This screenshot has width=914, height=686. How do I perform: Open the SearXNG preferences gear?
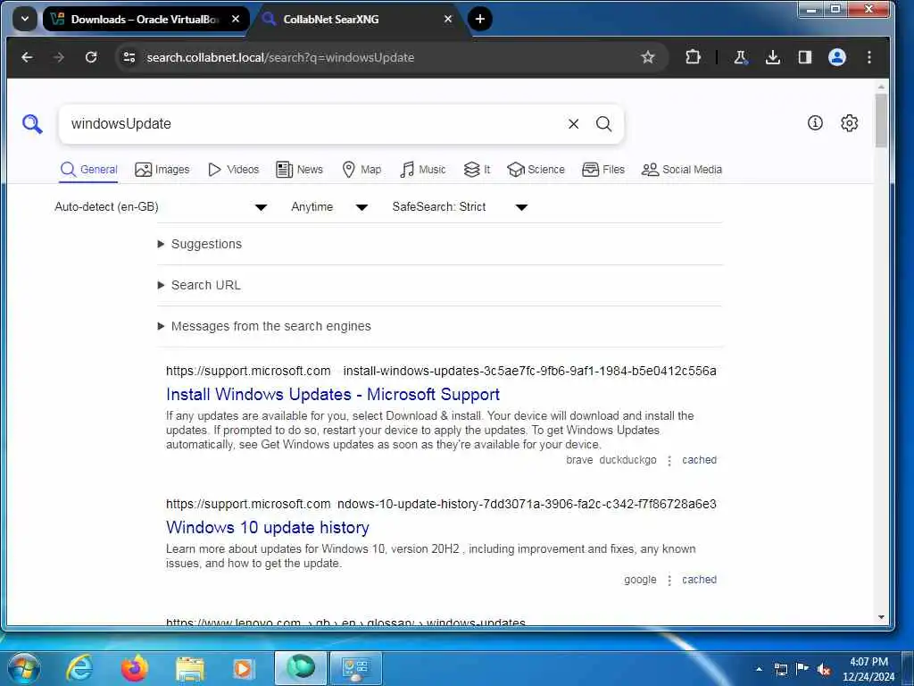click(x=850, y=123)
